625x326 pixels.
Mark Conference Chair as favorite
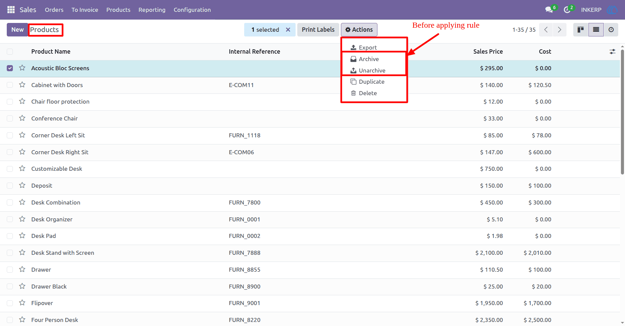click(22, 118)
